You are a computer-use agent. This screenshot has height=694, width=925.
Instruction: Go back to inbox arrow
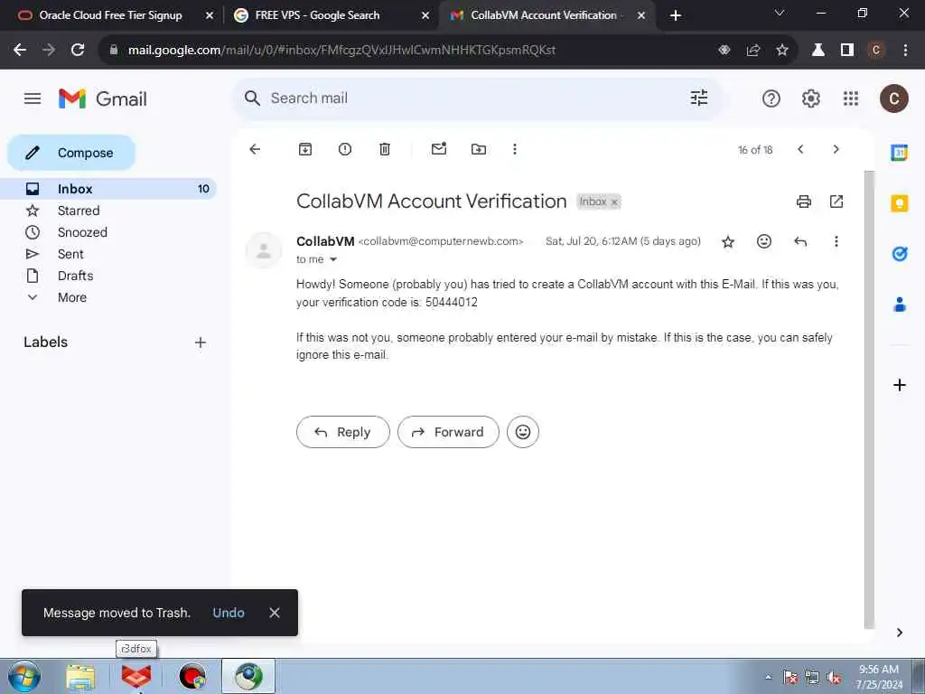coord(255,149)
